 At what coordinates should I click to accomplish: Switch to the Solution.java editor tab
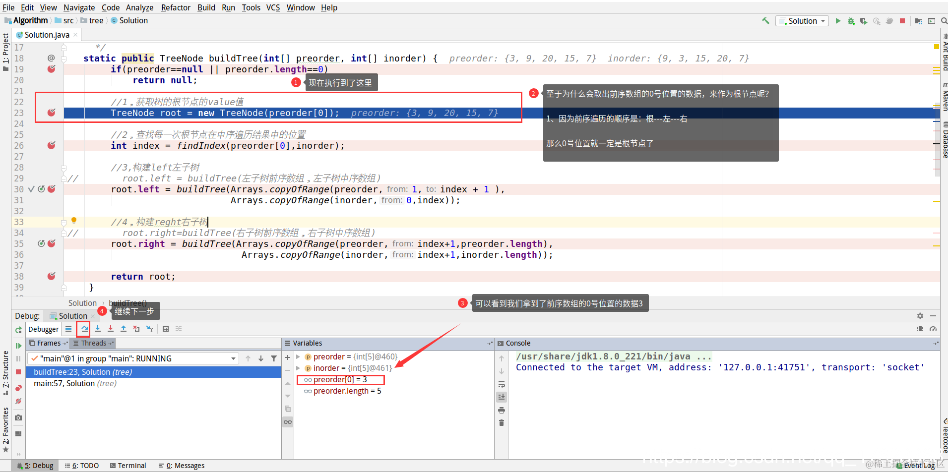point(47,35)
